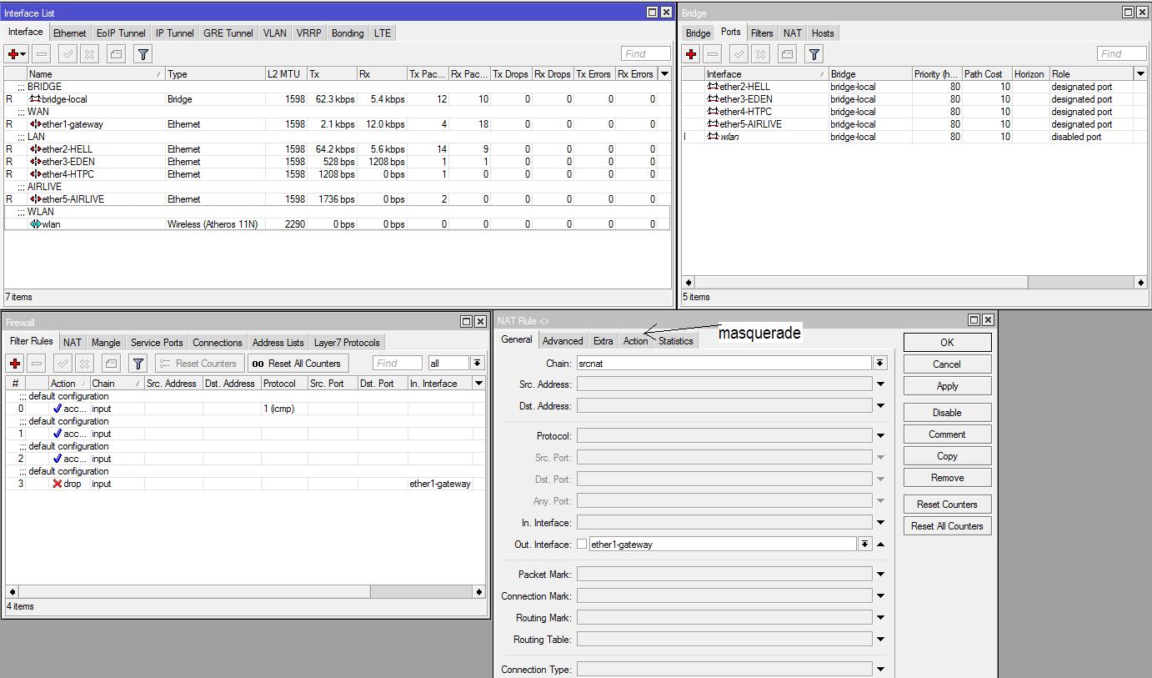
Task: Expand the In. Interface field
Action: (x=880, y=523)
